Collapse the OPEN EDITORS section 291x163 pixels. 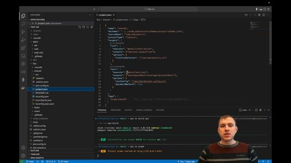coord(37,19)
